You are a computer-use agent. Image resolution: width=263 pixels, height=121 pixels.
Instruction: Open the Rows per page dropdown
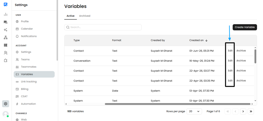point(194,111)
